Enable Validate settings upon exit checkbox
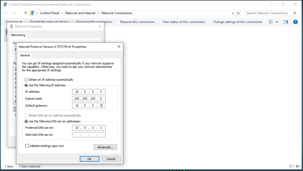The width and height of the screenshot is (303, 171). [27, 146]
